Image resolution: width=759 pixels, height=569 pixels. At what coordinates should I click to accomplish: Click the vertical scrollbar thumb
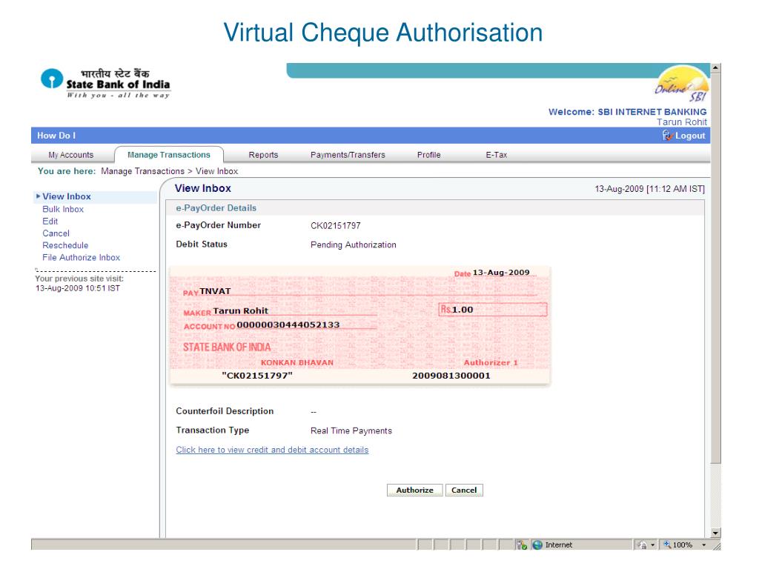[715, 268]
